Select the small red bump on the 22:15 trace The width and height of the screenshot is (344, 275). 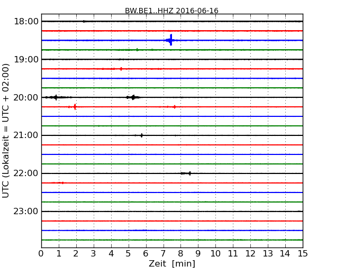(63, 182)
